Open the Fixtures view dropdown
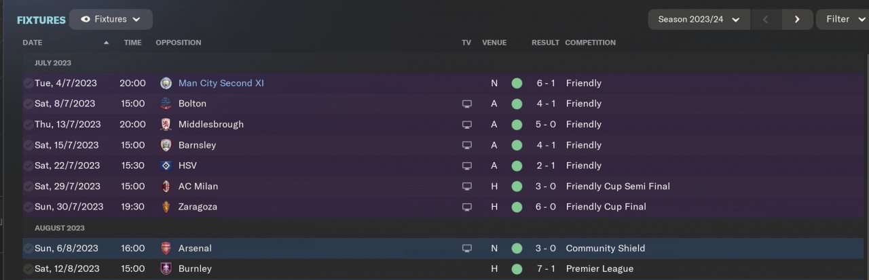The width and height of the screenshot is (869, 280). click(111, 19)
